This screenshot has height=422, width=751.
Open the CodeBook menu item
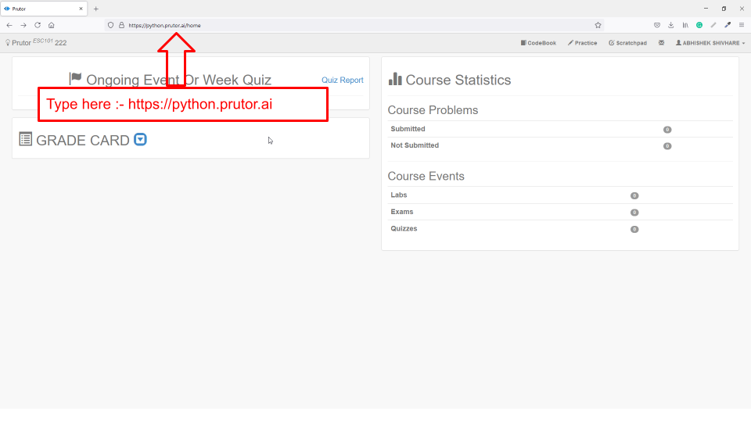pyautogui.click(x=538, y=43)
